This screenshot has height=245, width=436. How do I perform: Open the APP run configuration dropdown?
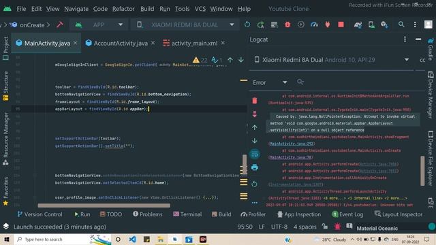click(x=99, y=24)
